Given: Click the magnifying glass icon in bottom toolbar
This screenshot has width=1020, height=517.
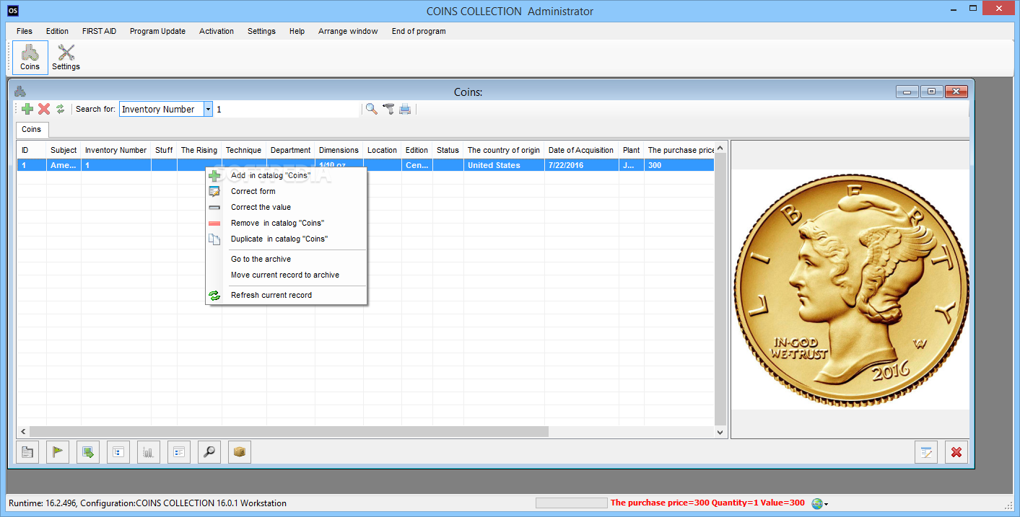Looking at the screenshot, I should 209,452.
